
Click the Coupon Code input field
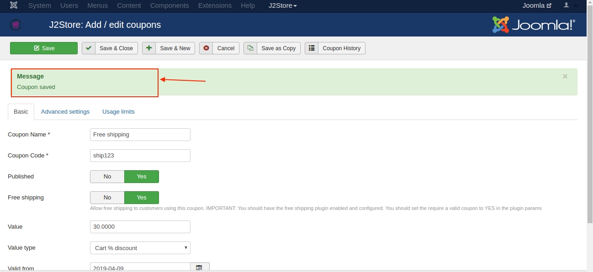tap(140, 156)
